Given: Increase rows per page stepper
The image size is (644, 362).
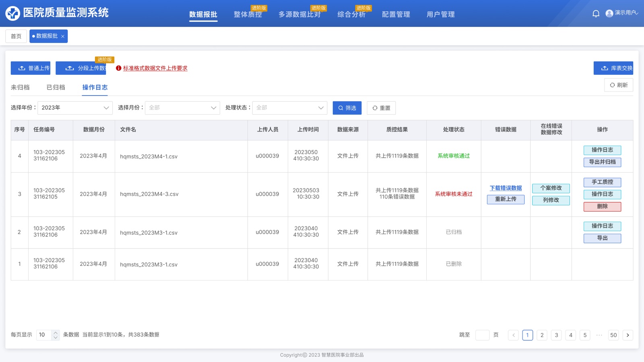Looking at the screenshot, I should tap(56, 333).
